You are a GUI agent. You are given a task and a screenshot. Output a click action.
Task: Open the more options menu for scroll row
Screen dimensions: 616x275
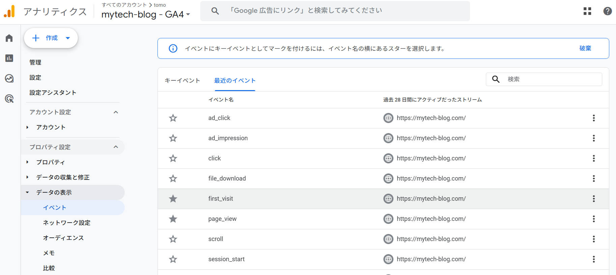(x=593, y=239)
